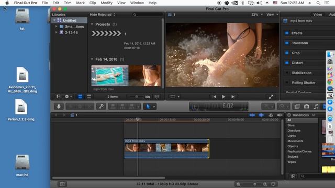Collapse the Feb 14, 2016 section

pos(92,59)
